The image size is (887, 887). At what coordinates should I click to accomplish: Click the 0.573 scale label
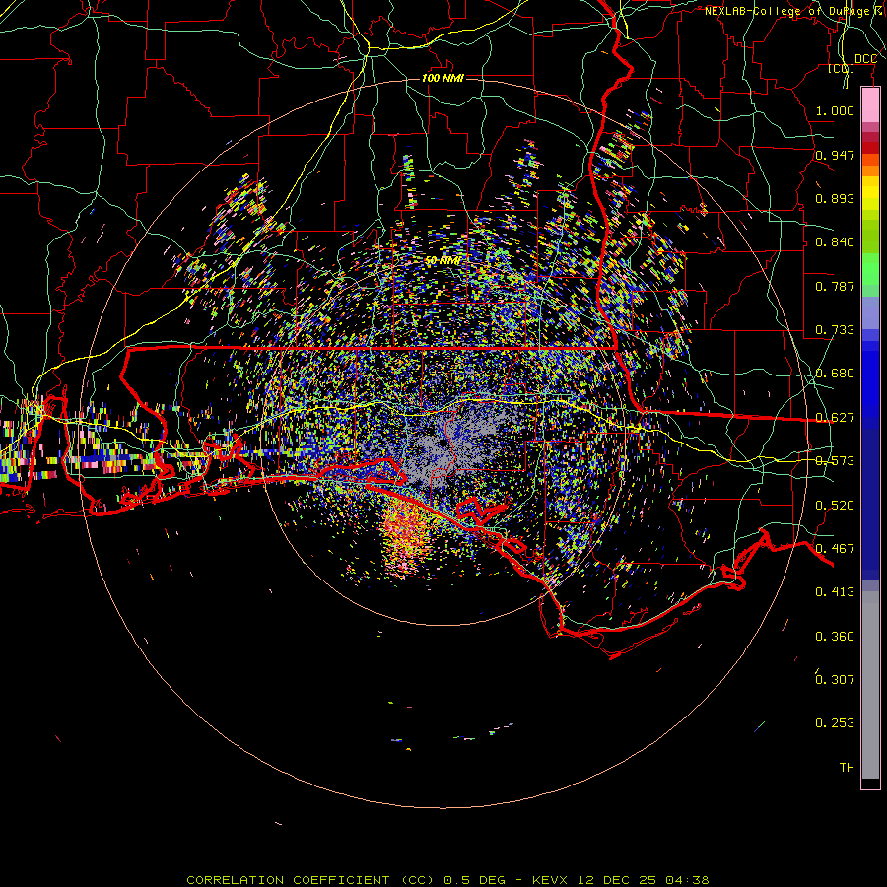[835, 460]
